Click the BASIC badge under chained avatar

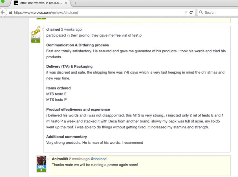36,37
